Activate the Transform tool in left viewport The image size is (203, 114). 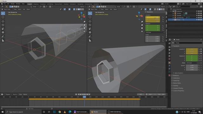click(x=3, y=32)
